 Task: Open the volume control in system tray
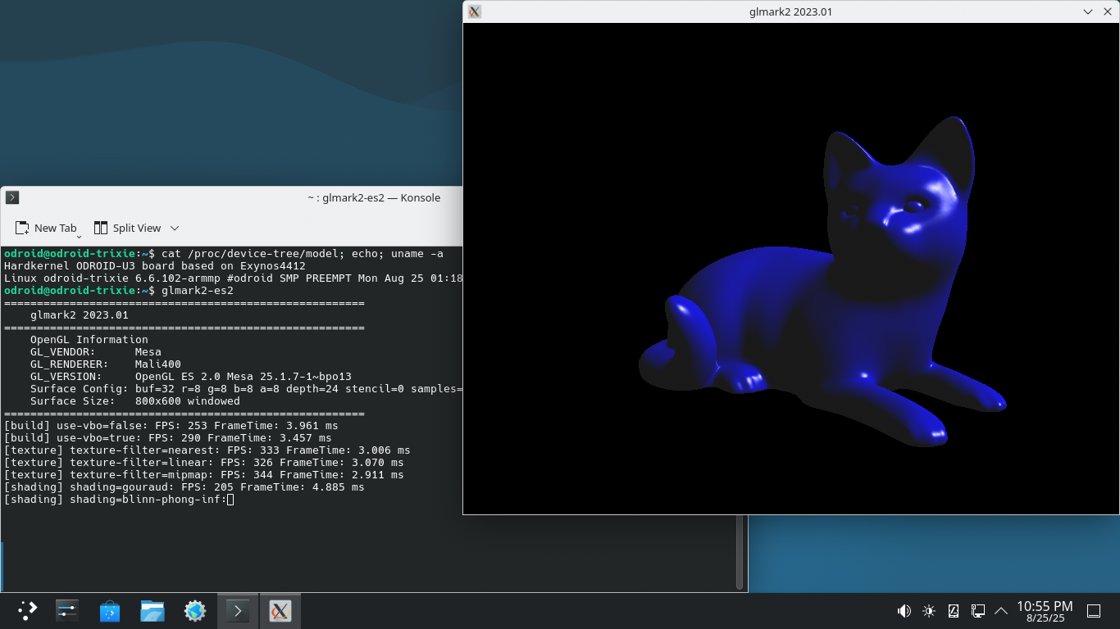coord(904,611)
